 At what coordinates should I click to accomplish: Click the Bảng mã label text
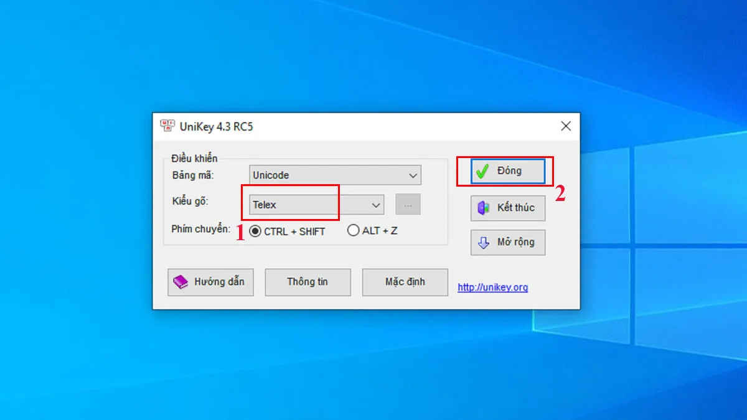(x=192, y=175)
